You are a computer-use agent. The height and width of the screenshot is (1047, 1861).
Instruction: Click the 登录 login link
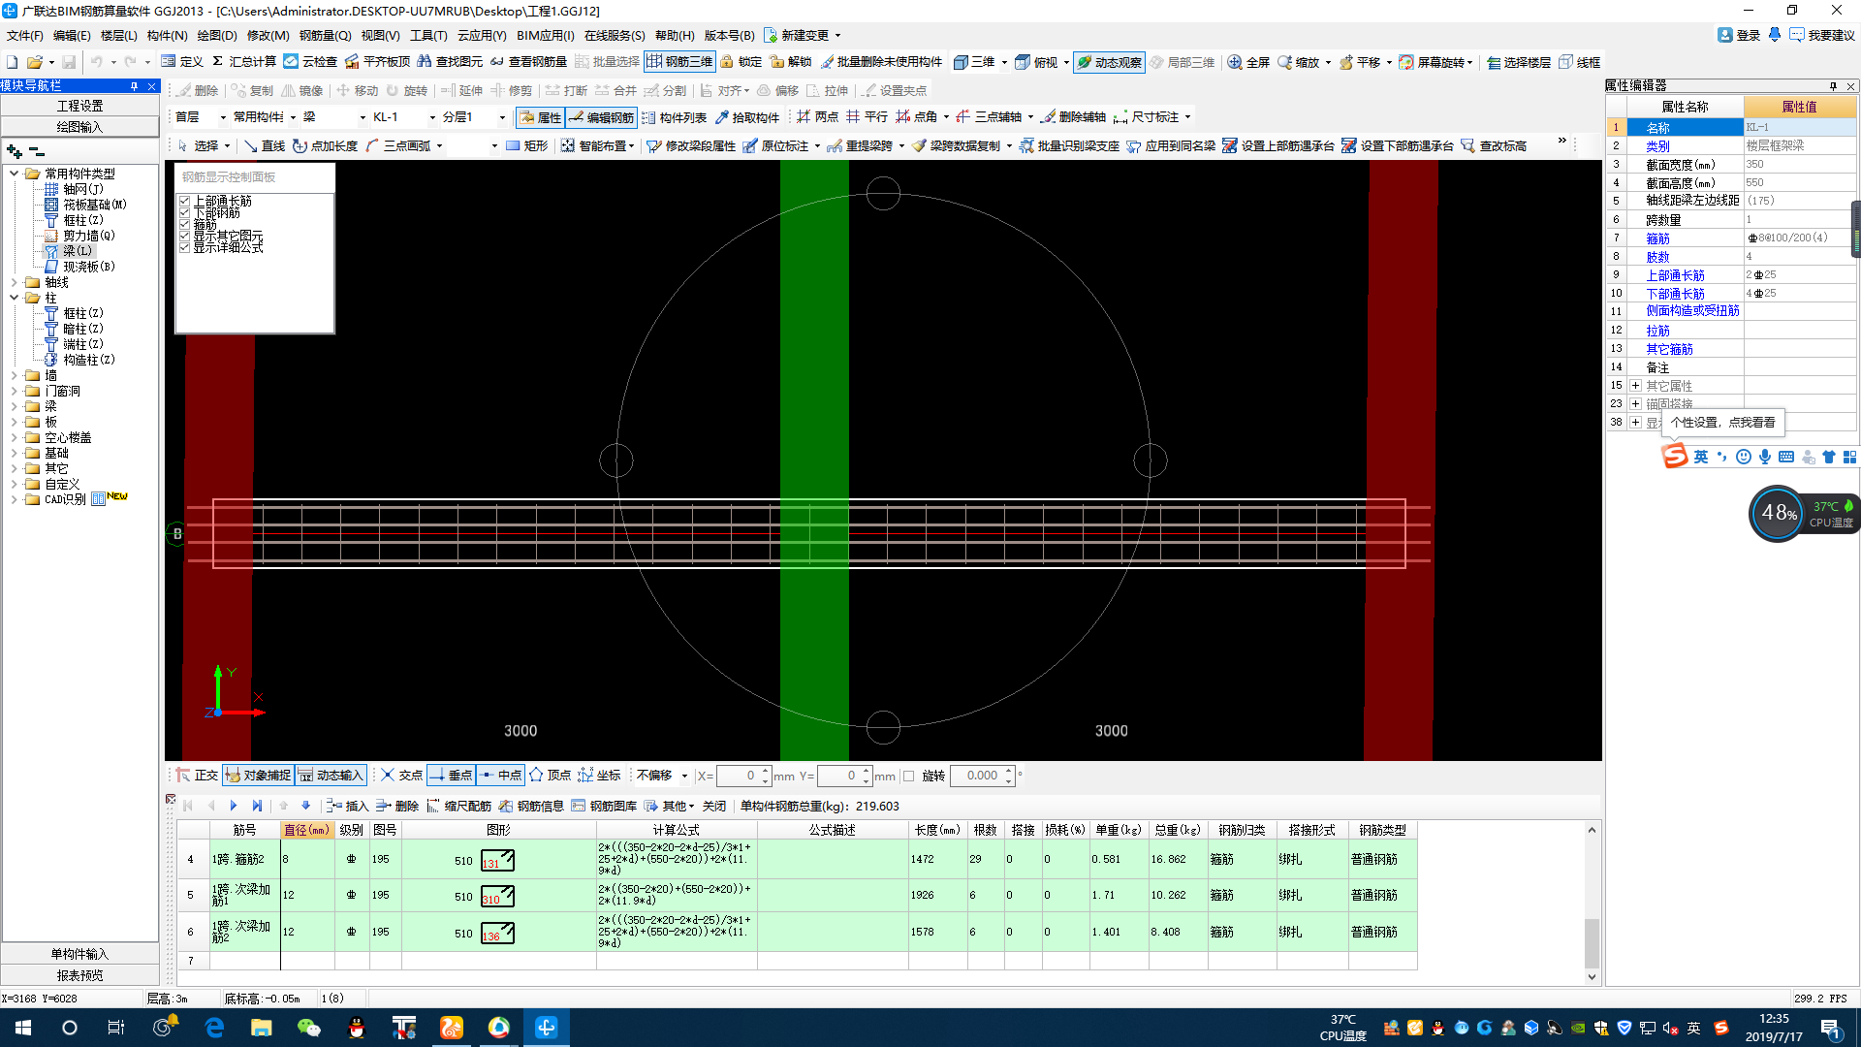tap(1740, 35)
